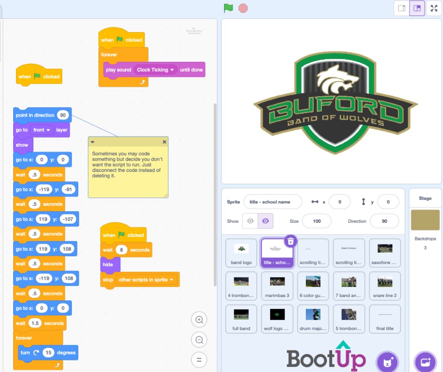Edit the sprite Direction field

click(x=384, y=221)
